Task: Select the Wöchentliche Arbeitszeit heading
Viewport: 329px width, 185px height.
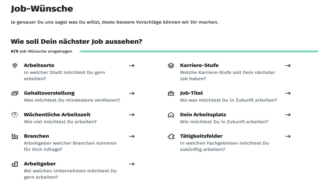Action: click(x=57, y=115)
